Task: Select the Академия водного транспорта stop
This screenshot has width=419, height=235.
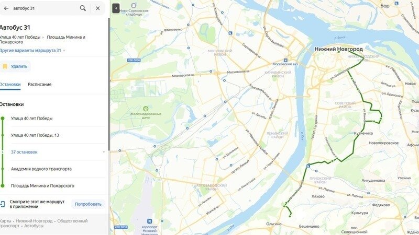Action: pyautogui.click(x=41, y=169)
